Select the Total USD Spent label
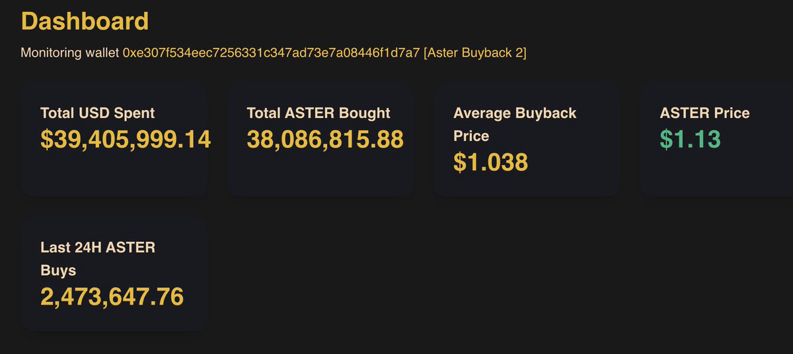 tap(97, 113)
